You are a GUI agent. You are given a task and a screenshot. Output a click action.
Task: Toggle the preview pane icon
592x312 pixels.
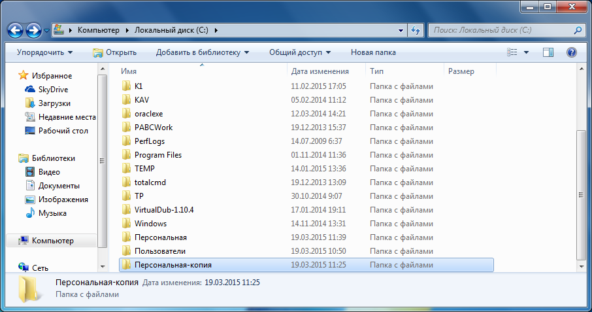pos(548,52)
